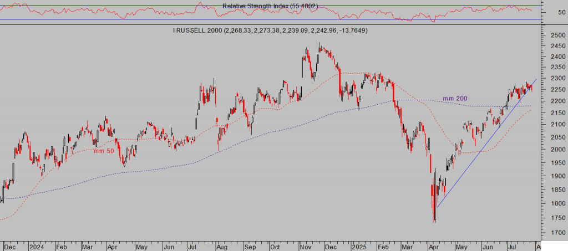Click the 2024 year label on time axis
This screenshot has width=568, height=251.
(x=36, y=247)
